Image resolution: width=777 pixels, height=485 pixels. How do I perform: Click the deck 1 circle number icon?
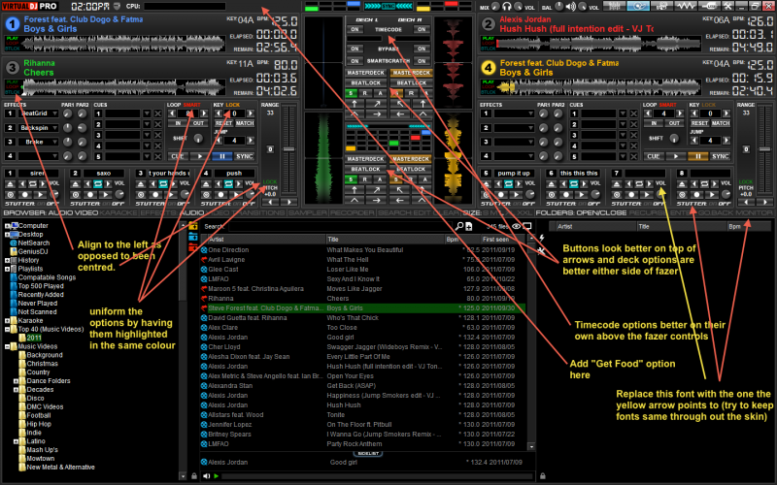pyautogui.click(x=13, y=23)
